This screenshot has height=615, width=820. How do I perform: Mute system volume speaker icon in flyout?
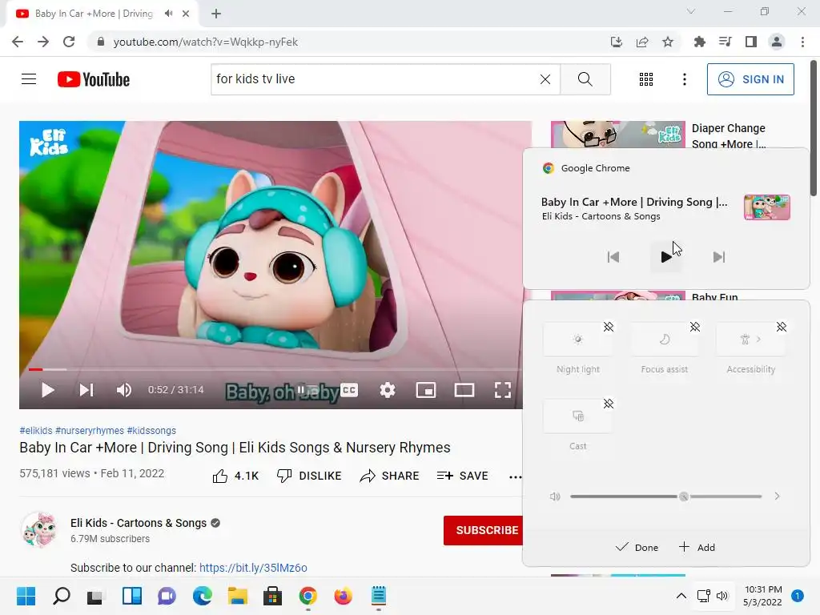point(555,496)
